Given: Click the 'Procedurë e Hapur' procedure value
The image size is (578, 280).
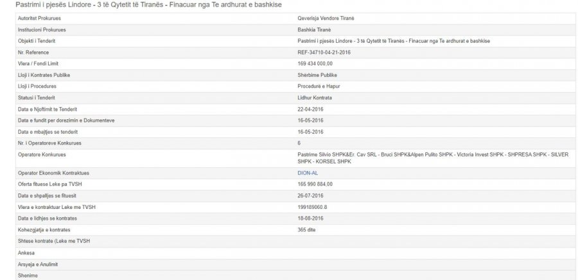Looking at the screenshot, I should pyautogui.click(x=311, y=86).
